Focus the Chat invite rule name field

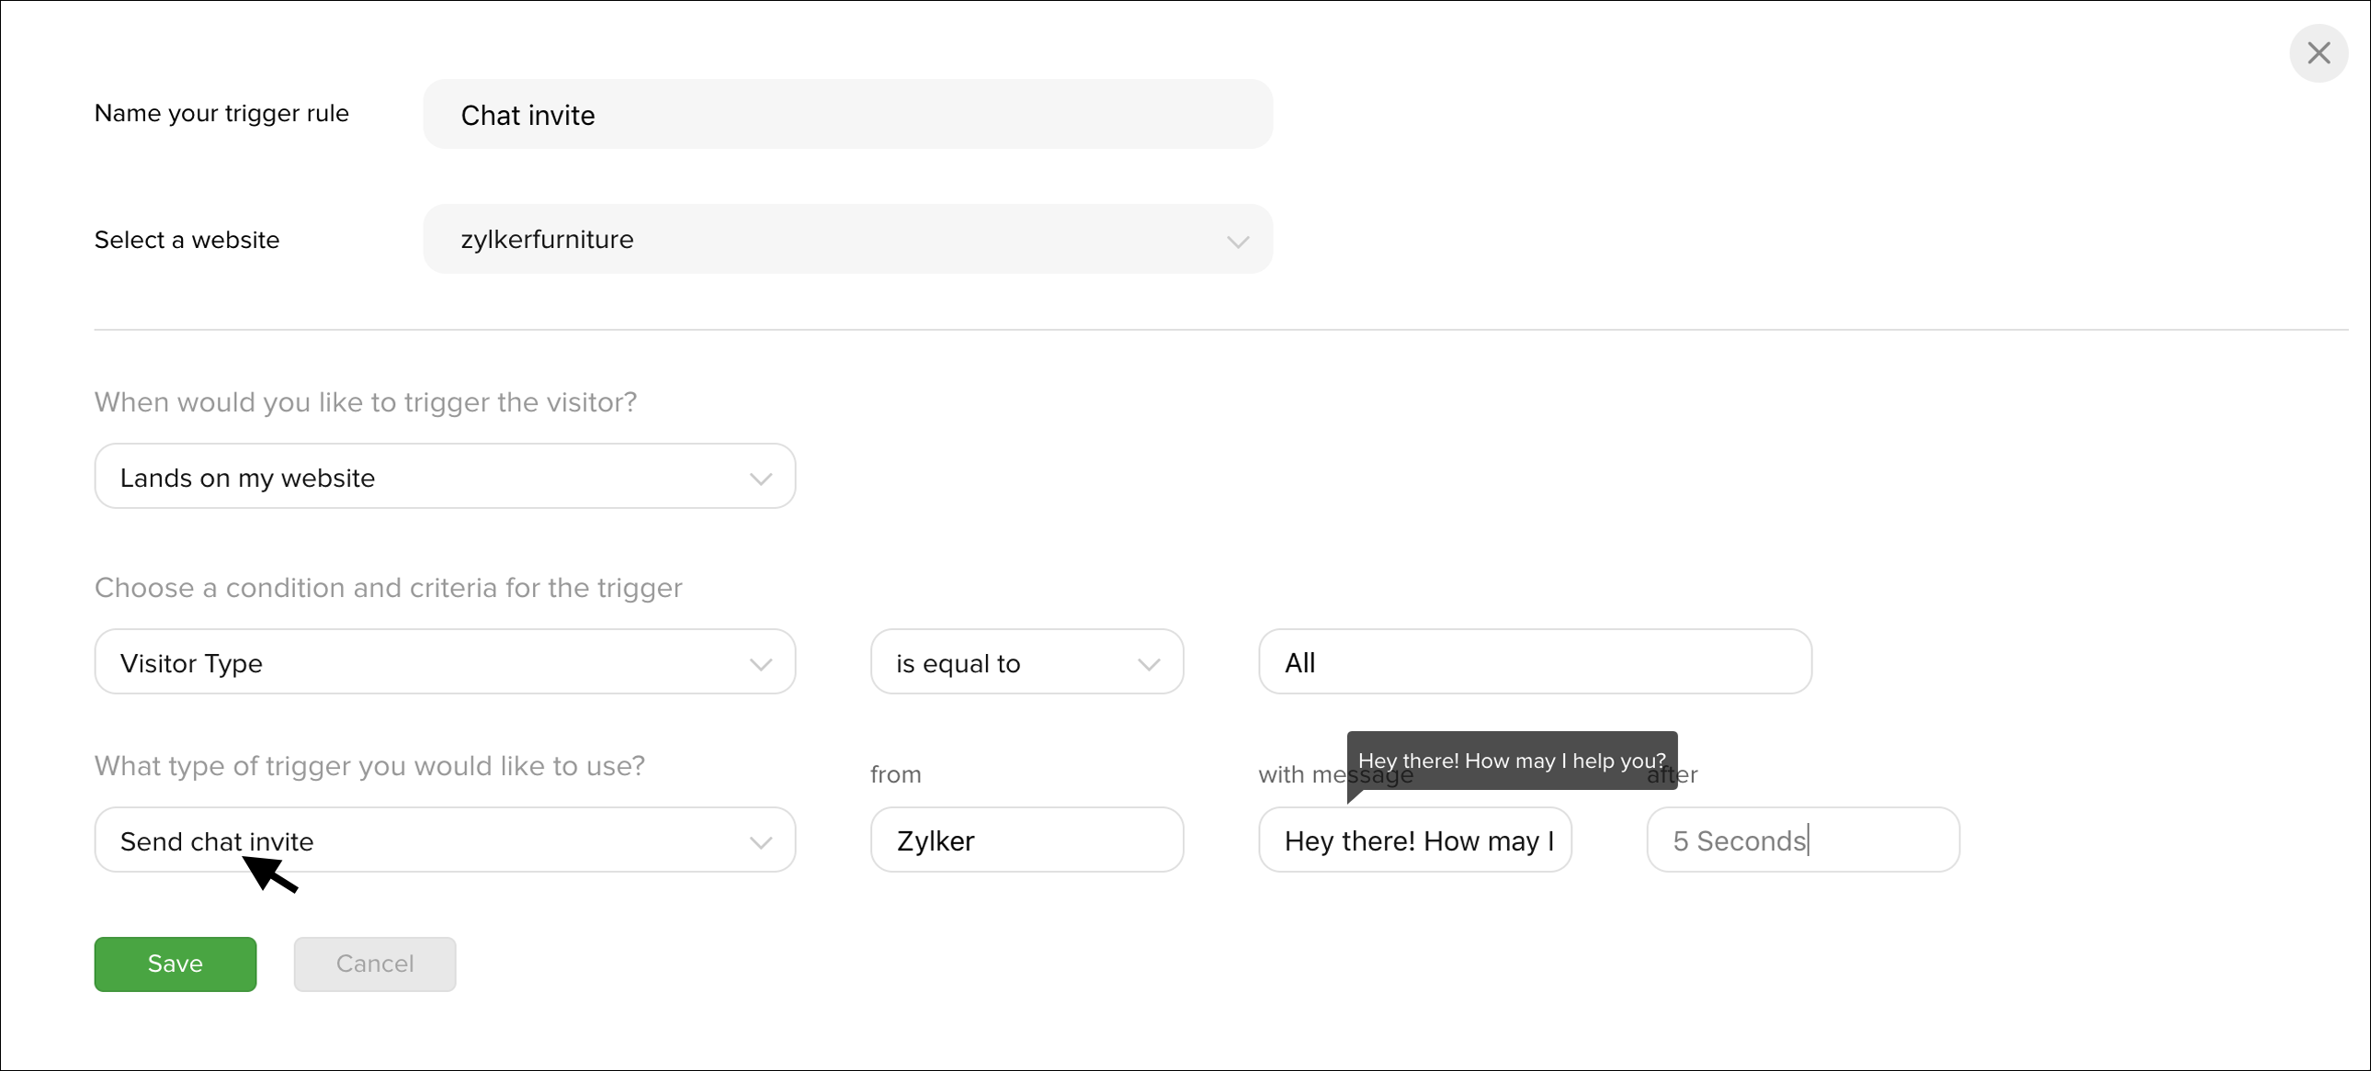click(x=847, y=114)
